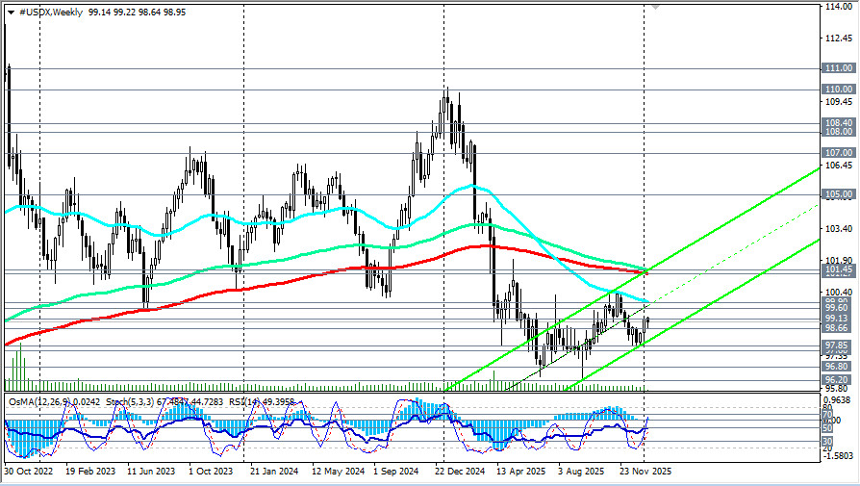860x486 pixels.
Task: Click the 109.45 price scale label
Action: [x=839, y=101]
